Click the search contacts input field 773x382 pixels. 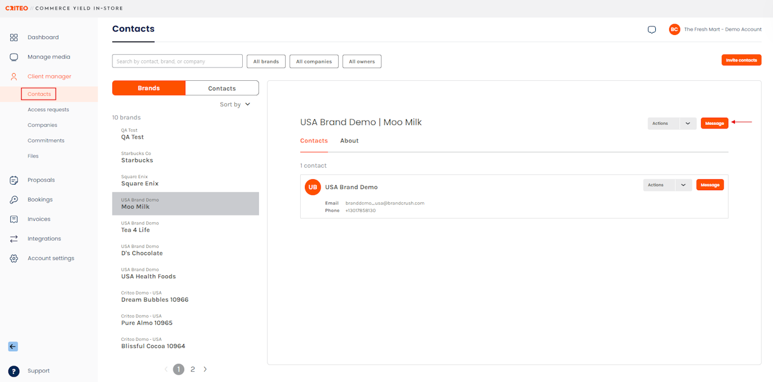pyautogui.click(x=177, y=62)
